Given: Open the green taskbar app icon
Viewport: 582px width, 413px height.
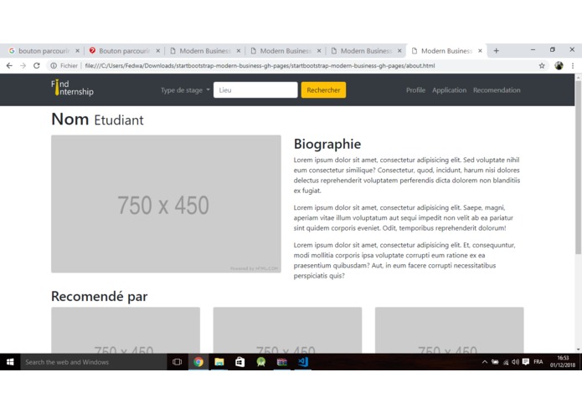Looking at the screenshot, I should (x=261, y=362).
